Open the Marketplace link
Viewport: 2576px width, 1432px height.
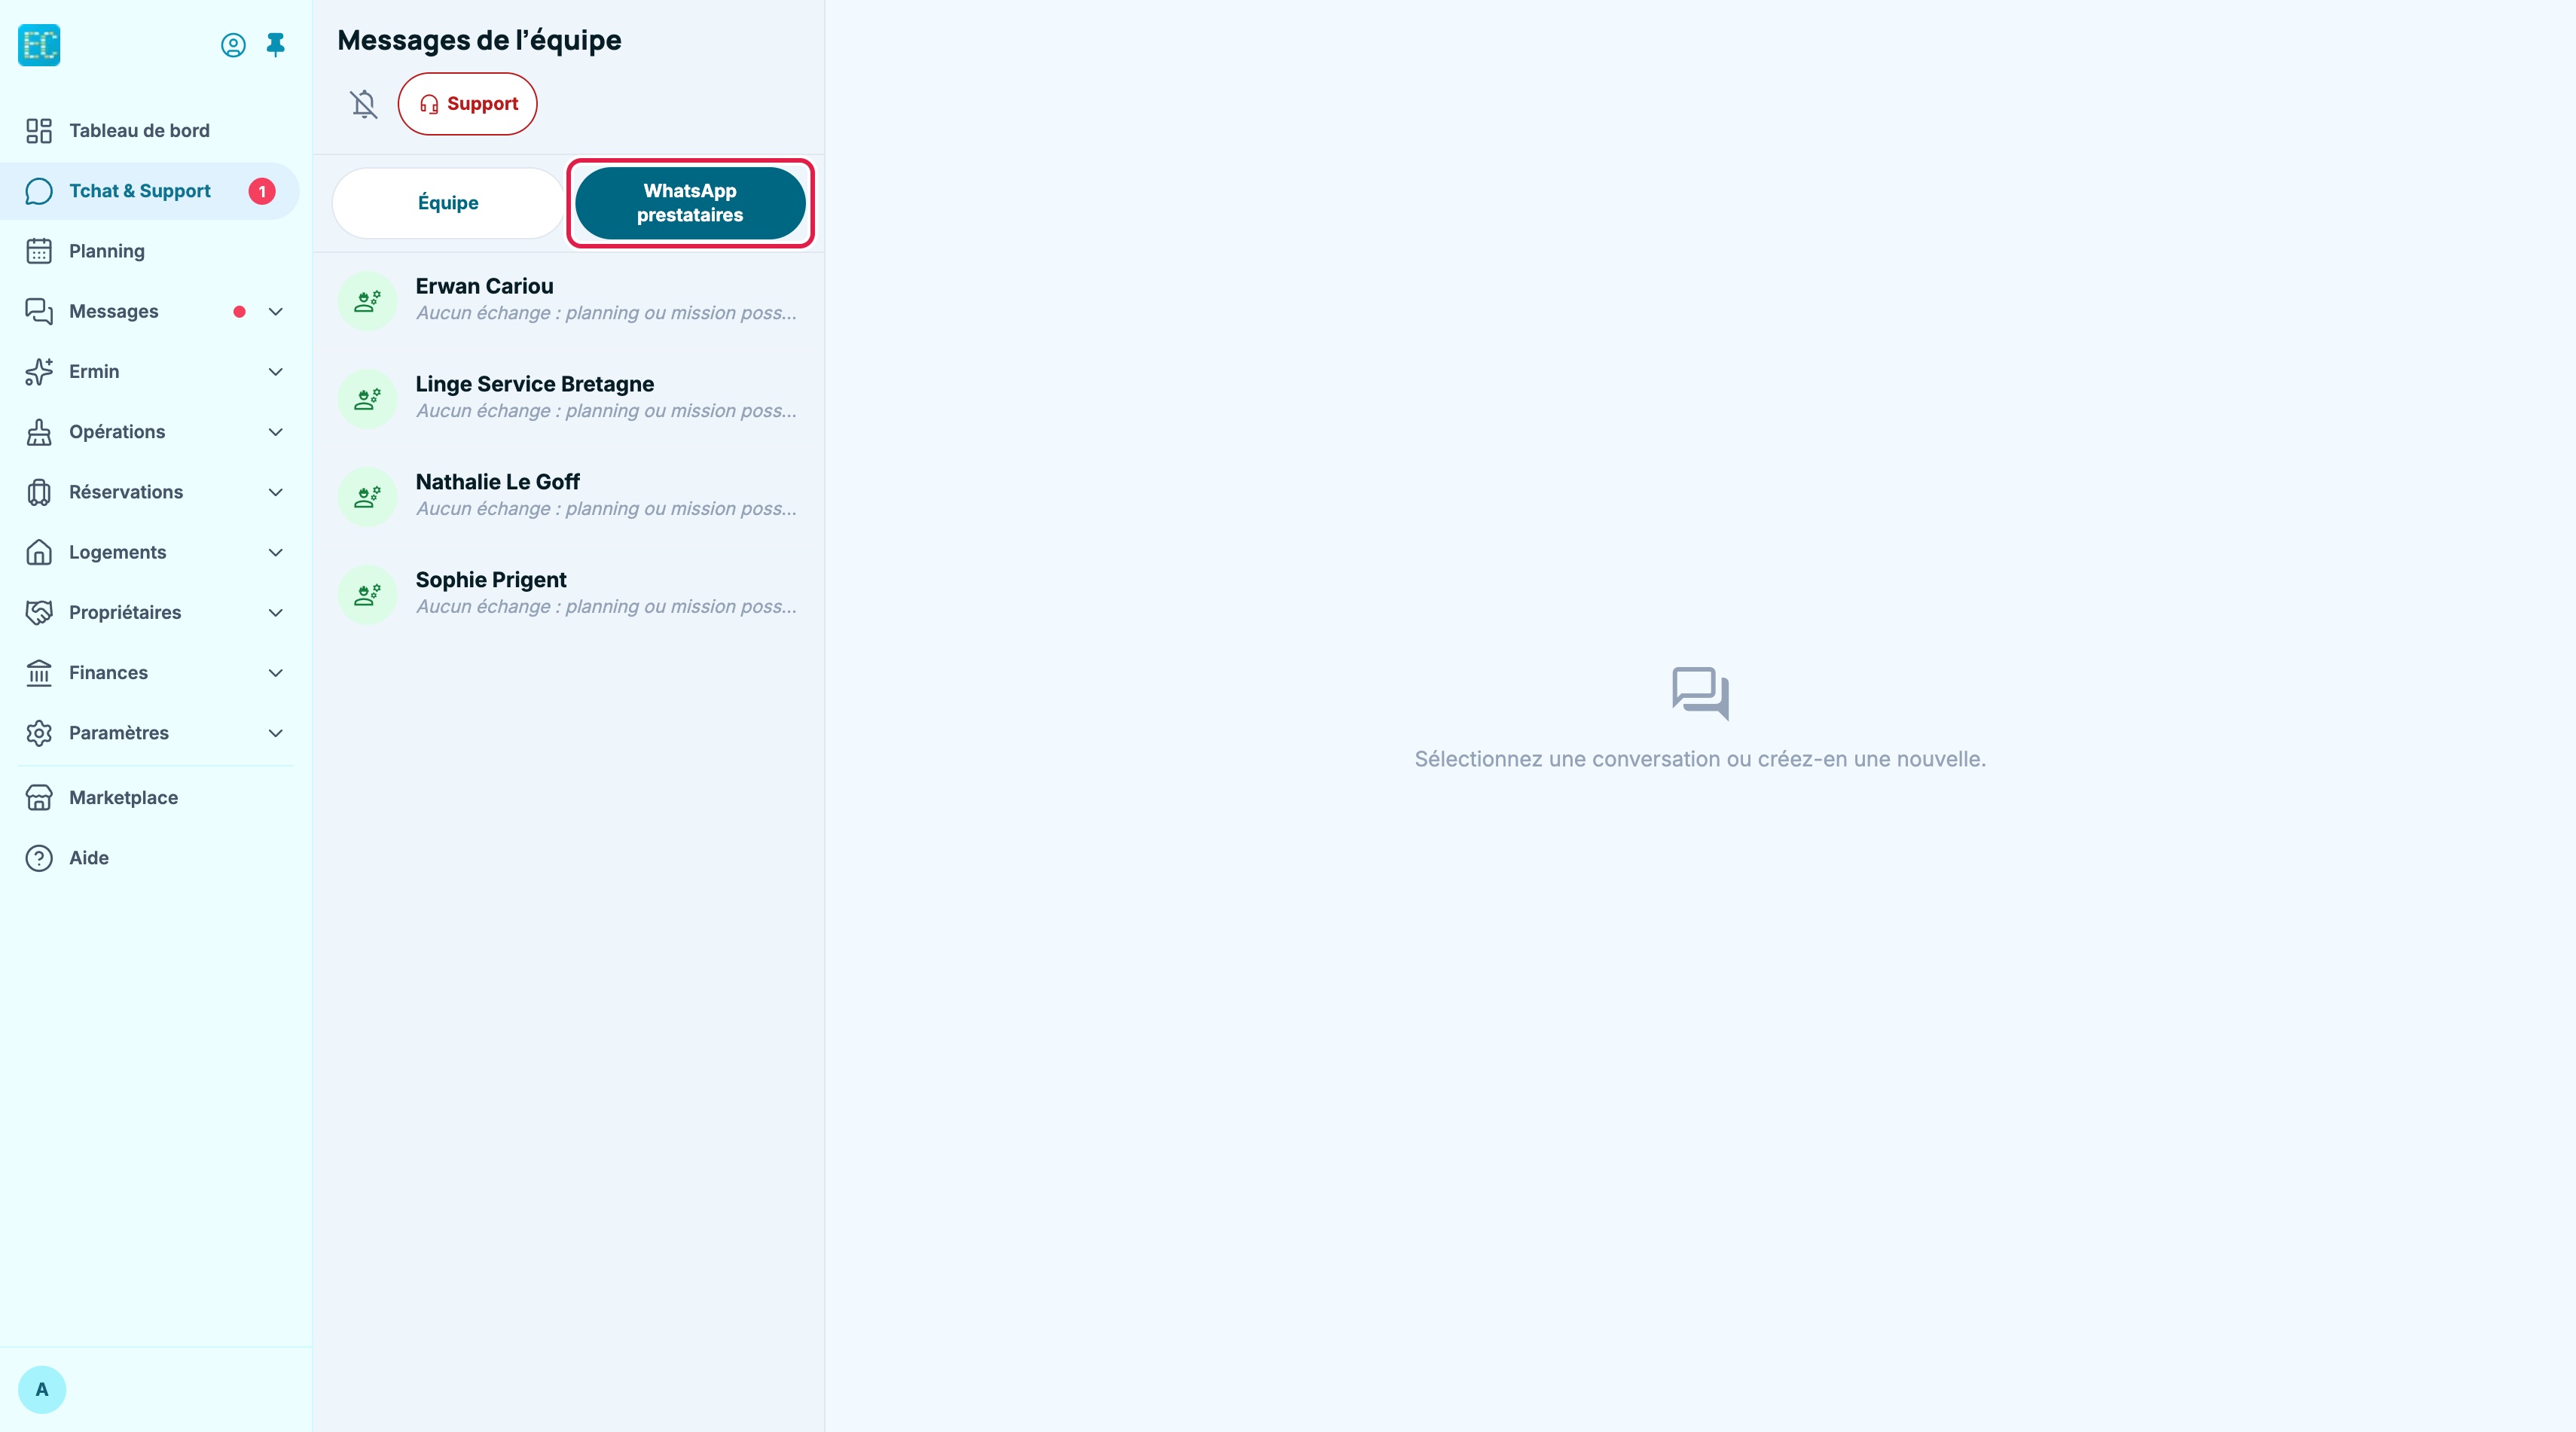tap(150, 797)
